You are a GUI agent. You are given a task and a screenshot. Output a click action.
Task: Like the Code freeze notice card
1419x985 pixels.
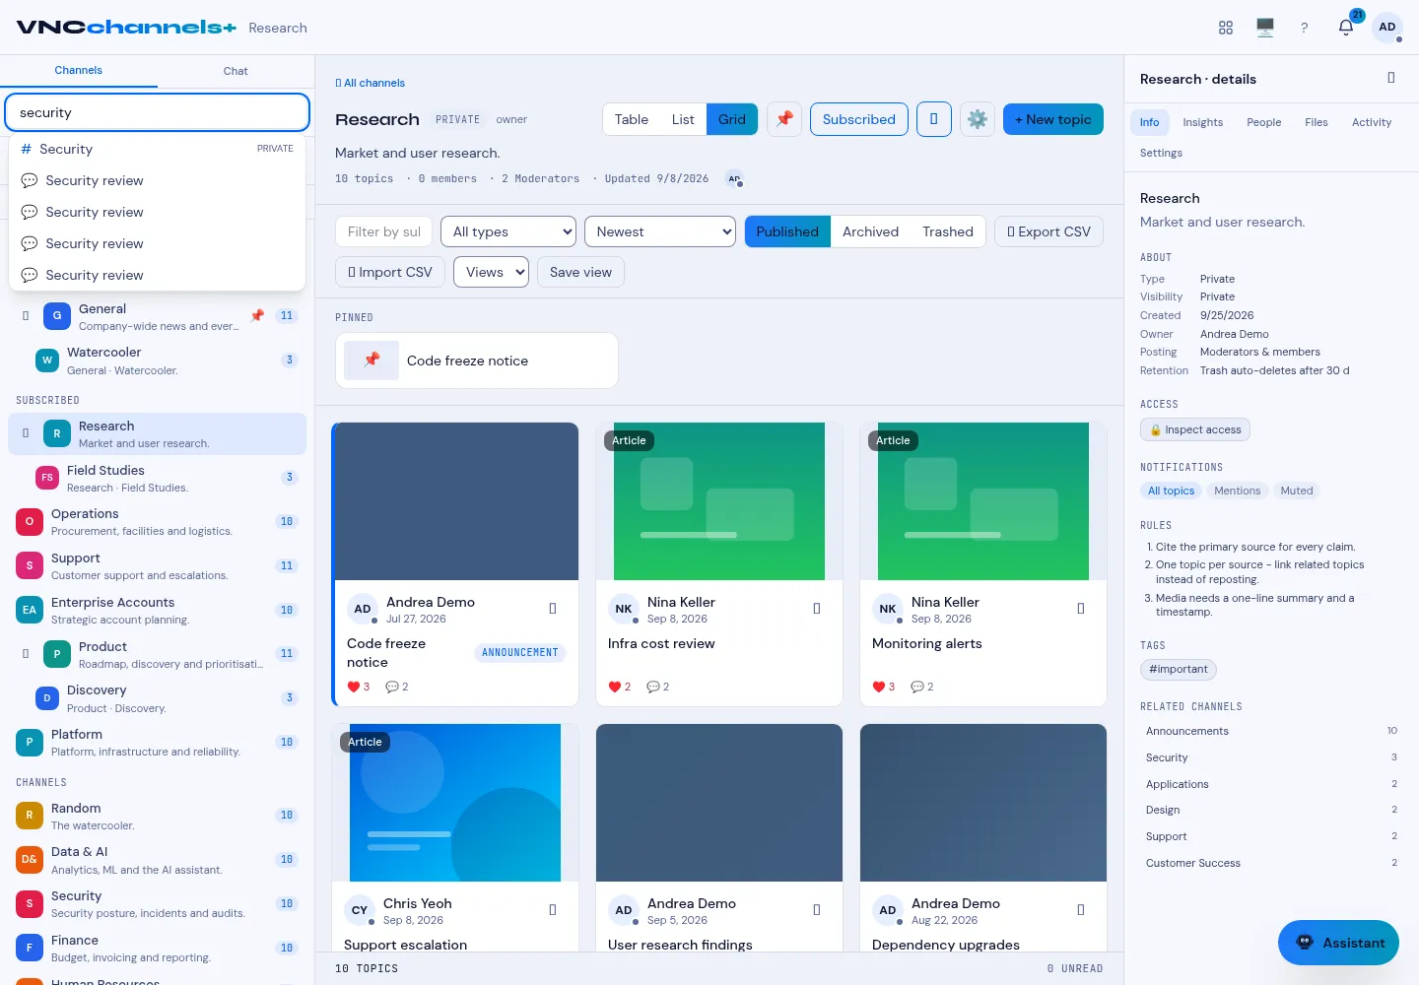pos(358,687)
